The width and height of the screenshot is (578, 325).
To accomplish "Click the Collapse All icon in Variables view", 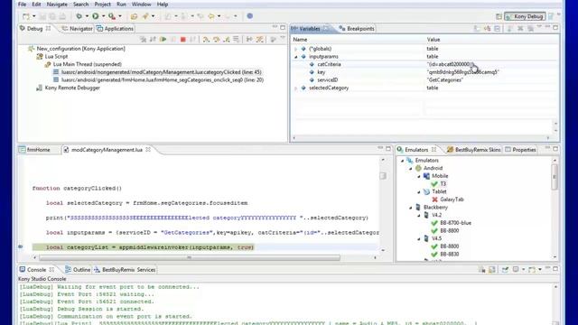I will [x=497, y=28].
